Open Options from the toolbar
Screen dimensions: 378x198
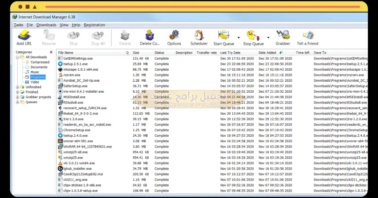click(x=174, y=35)
